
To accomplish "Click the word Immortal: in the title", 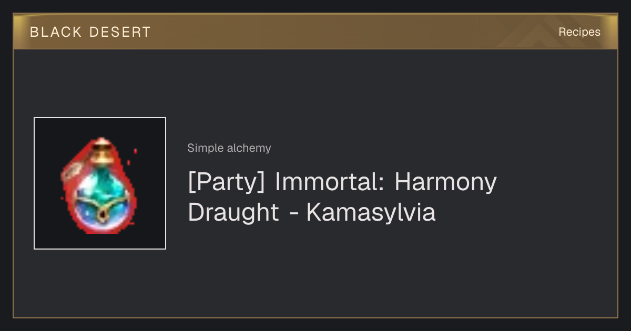I will click(330, 182).
